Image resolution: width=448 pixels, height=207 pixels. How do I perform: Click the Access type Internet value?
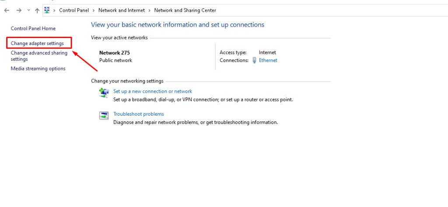(267, 52)
